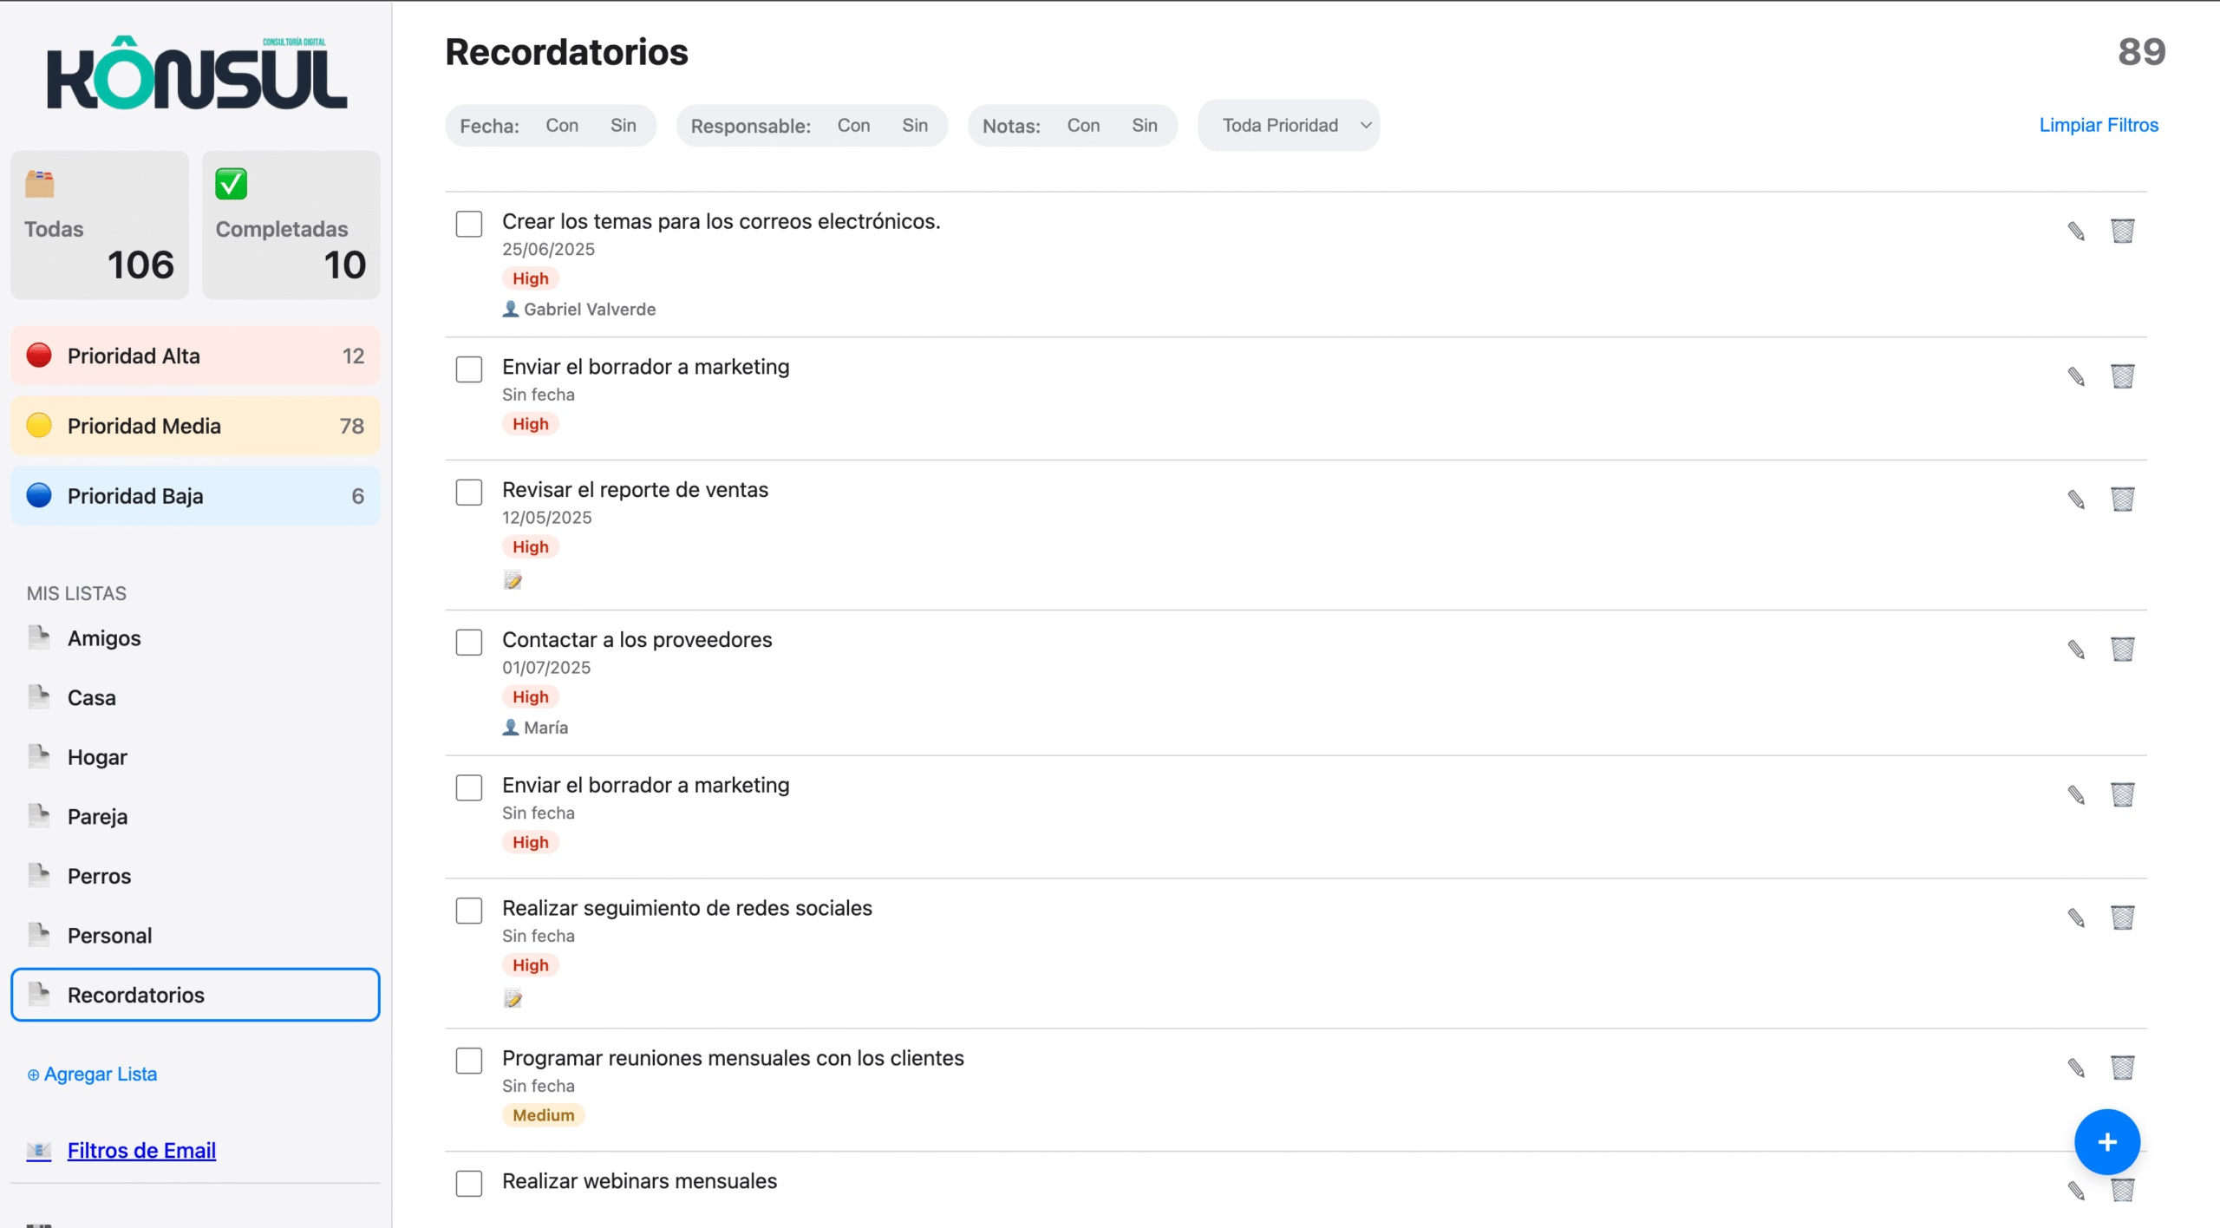The image size is (2220, 1228).
Task: Open the Perros list
Action: [x=195, y=876]
